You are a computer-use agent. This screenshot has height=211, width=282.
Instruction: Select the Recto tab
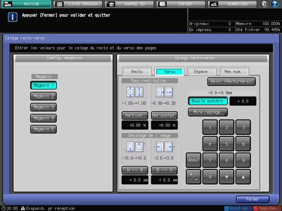137,71
